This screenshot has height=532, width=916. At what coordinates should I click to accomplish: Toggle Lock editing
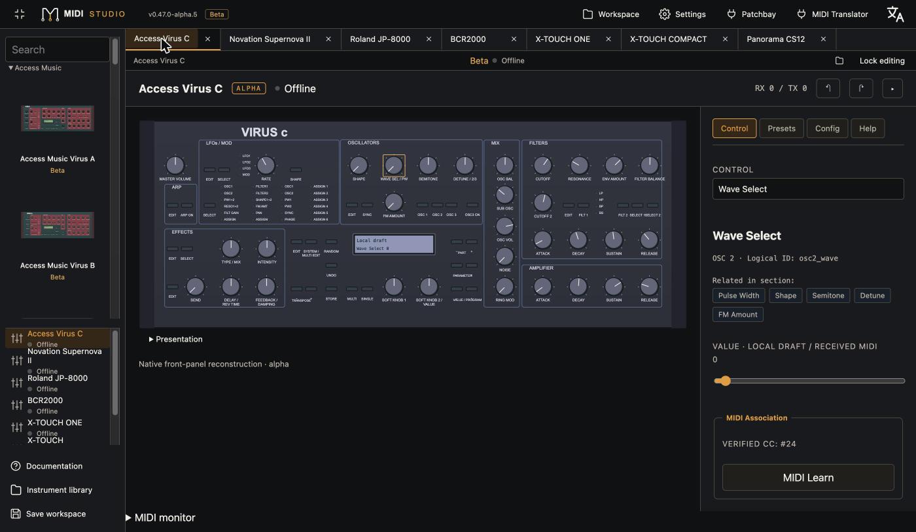tap(882, 61)
